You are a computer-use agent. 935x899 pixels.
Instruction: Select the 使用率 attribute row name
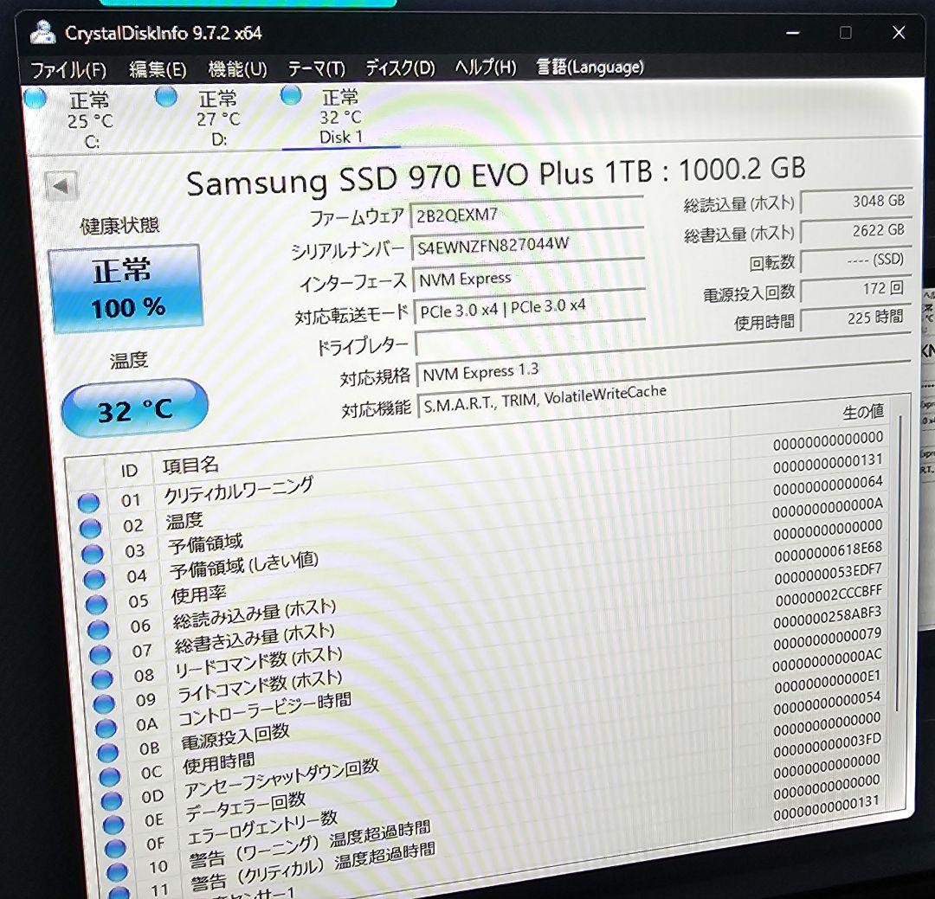[198, 594]
